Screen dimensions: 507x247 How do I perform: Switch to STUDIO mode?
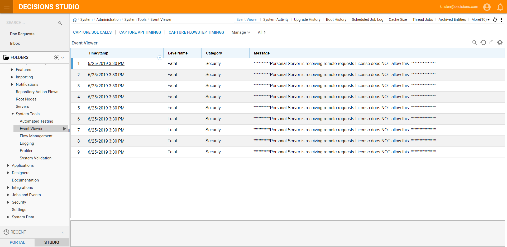pos(52,242)
